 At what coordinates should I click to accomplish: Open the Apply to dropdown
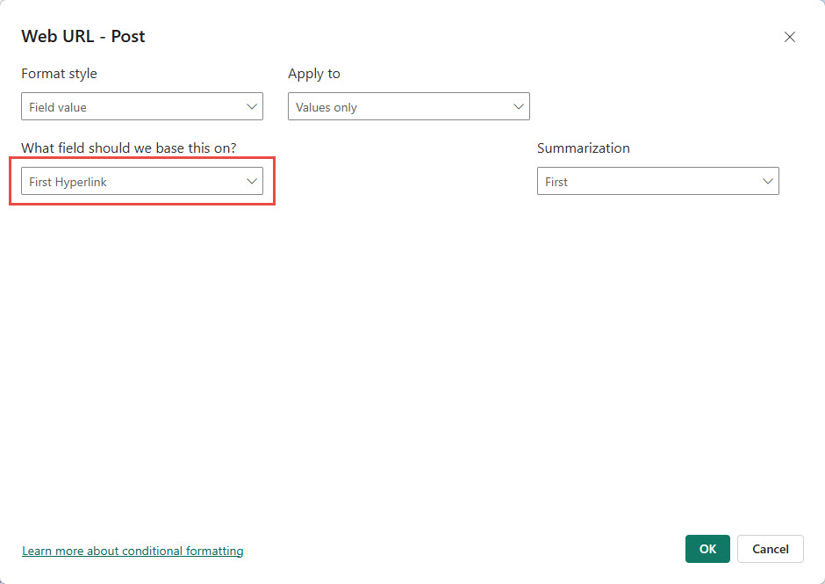[408, 107]
